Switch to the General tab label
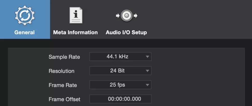This screenshot has width=252, height=106. click(25, 33)
